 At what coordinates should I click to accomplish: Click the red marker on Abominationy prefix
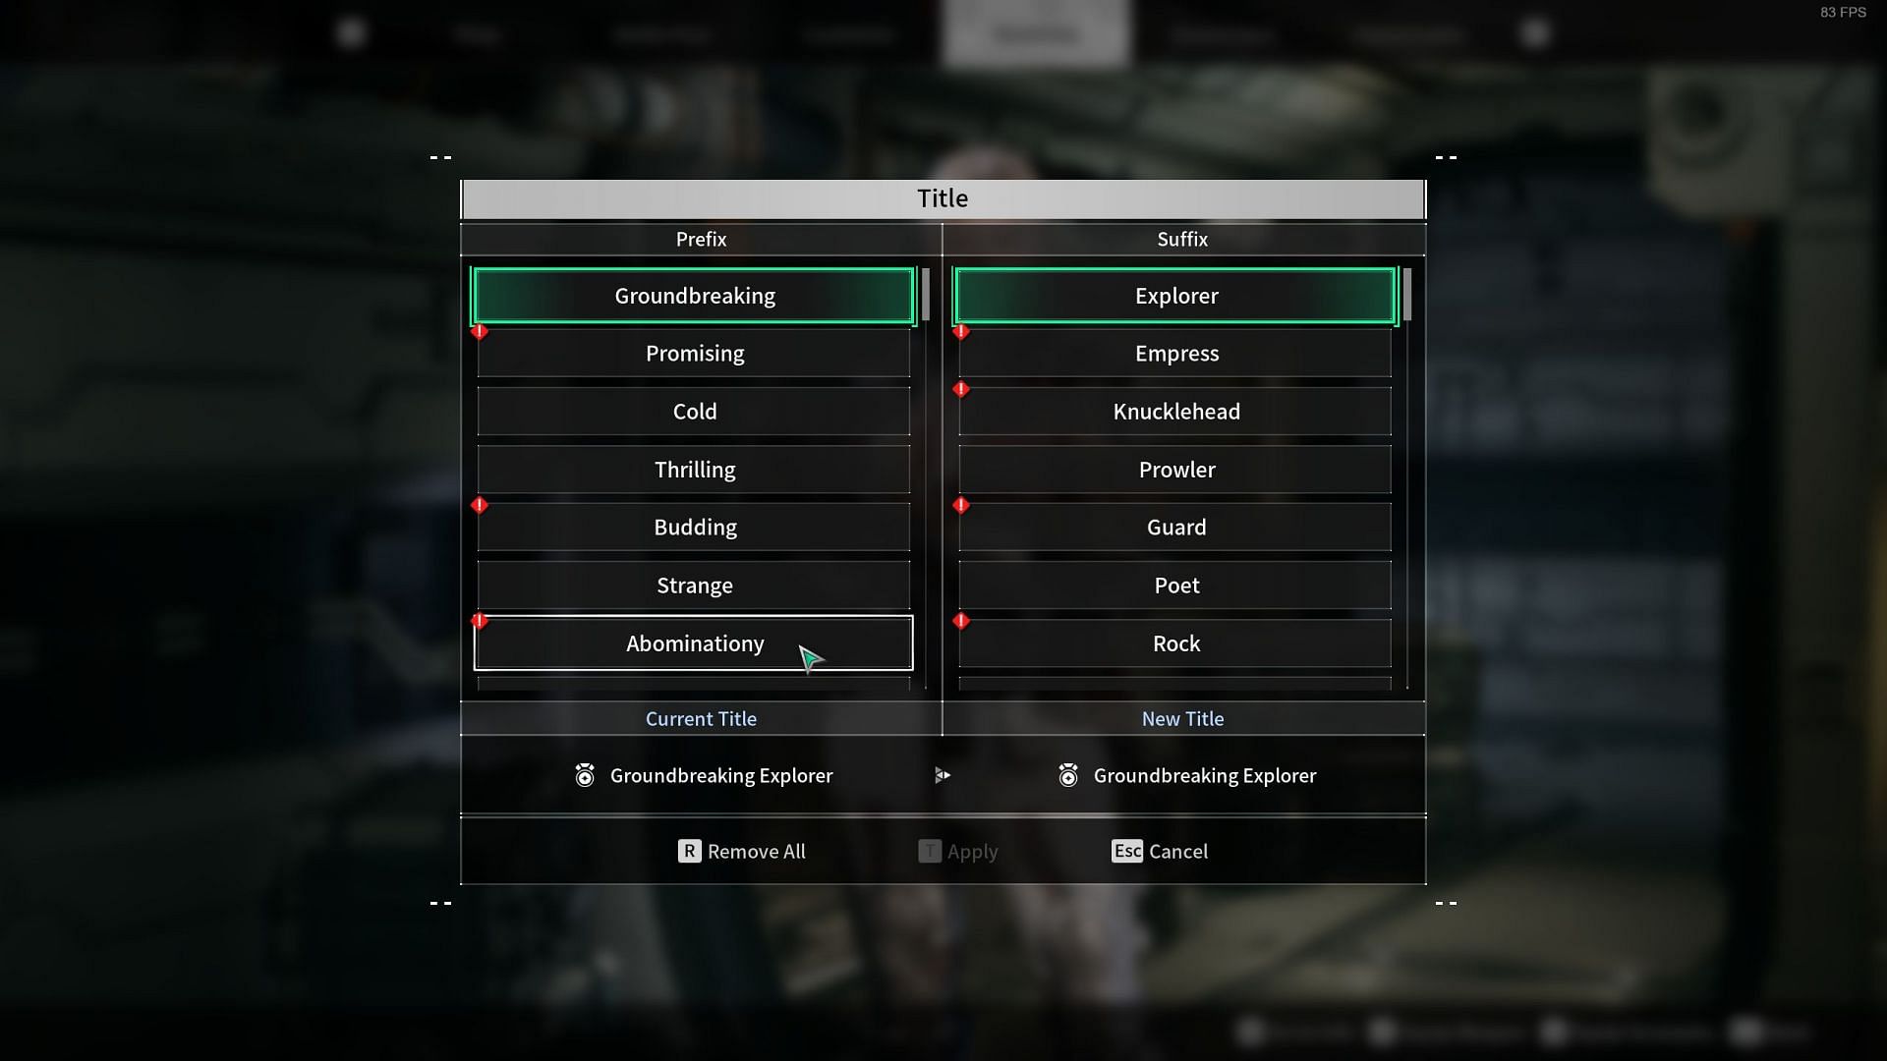(479, 621)
